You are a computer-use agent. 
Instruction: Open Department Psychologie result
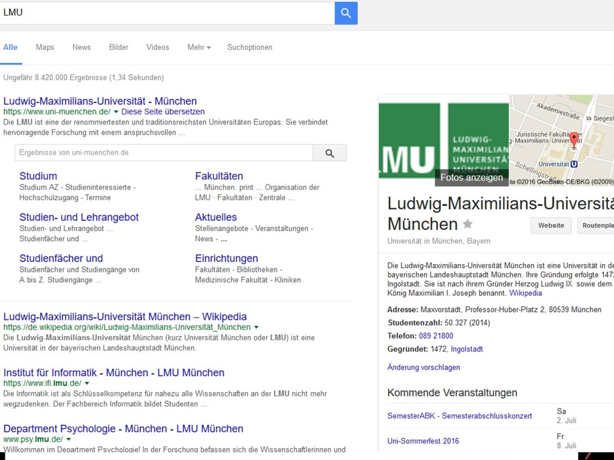[124, 428]
